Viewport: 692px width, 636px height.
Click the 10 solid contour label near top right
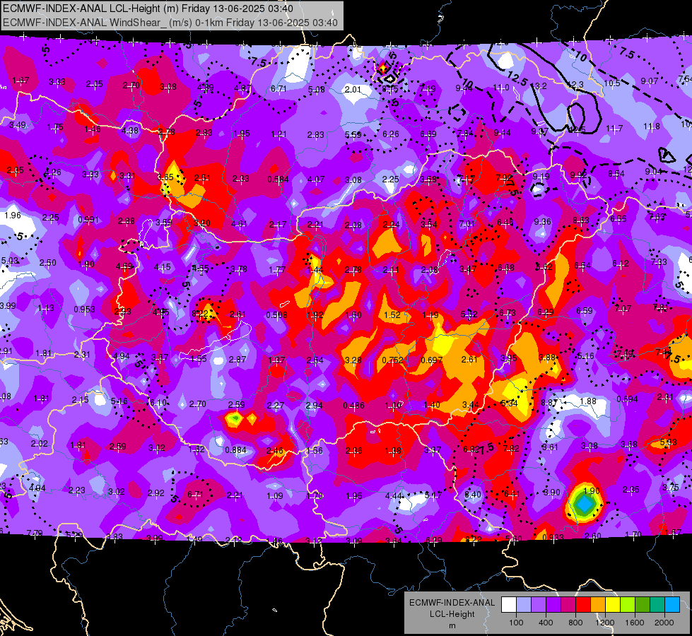pyautogui.click(x=581, y=57)
